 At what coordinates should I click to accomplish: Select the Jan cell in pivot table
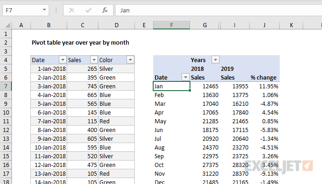172,86
